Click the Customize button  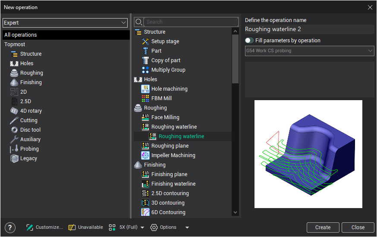click(x=44, y=228)
